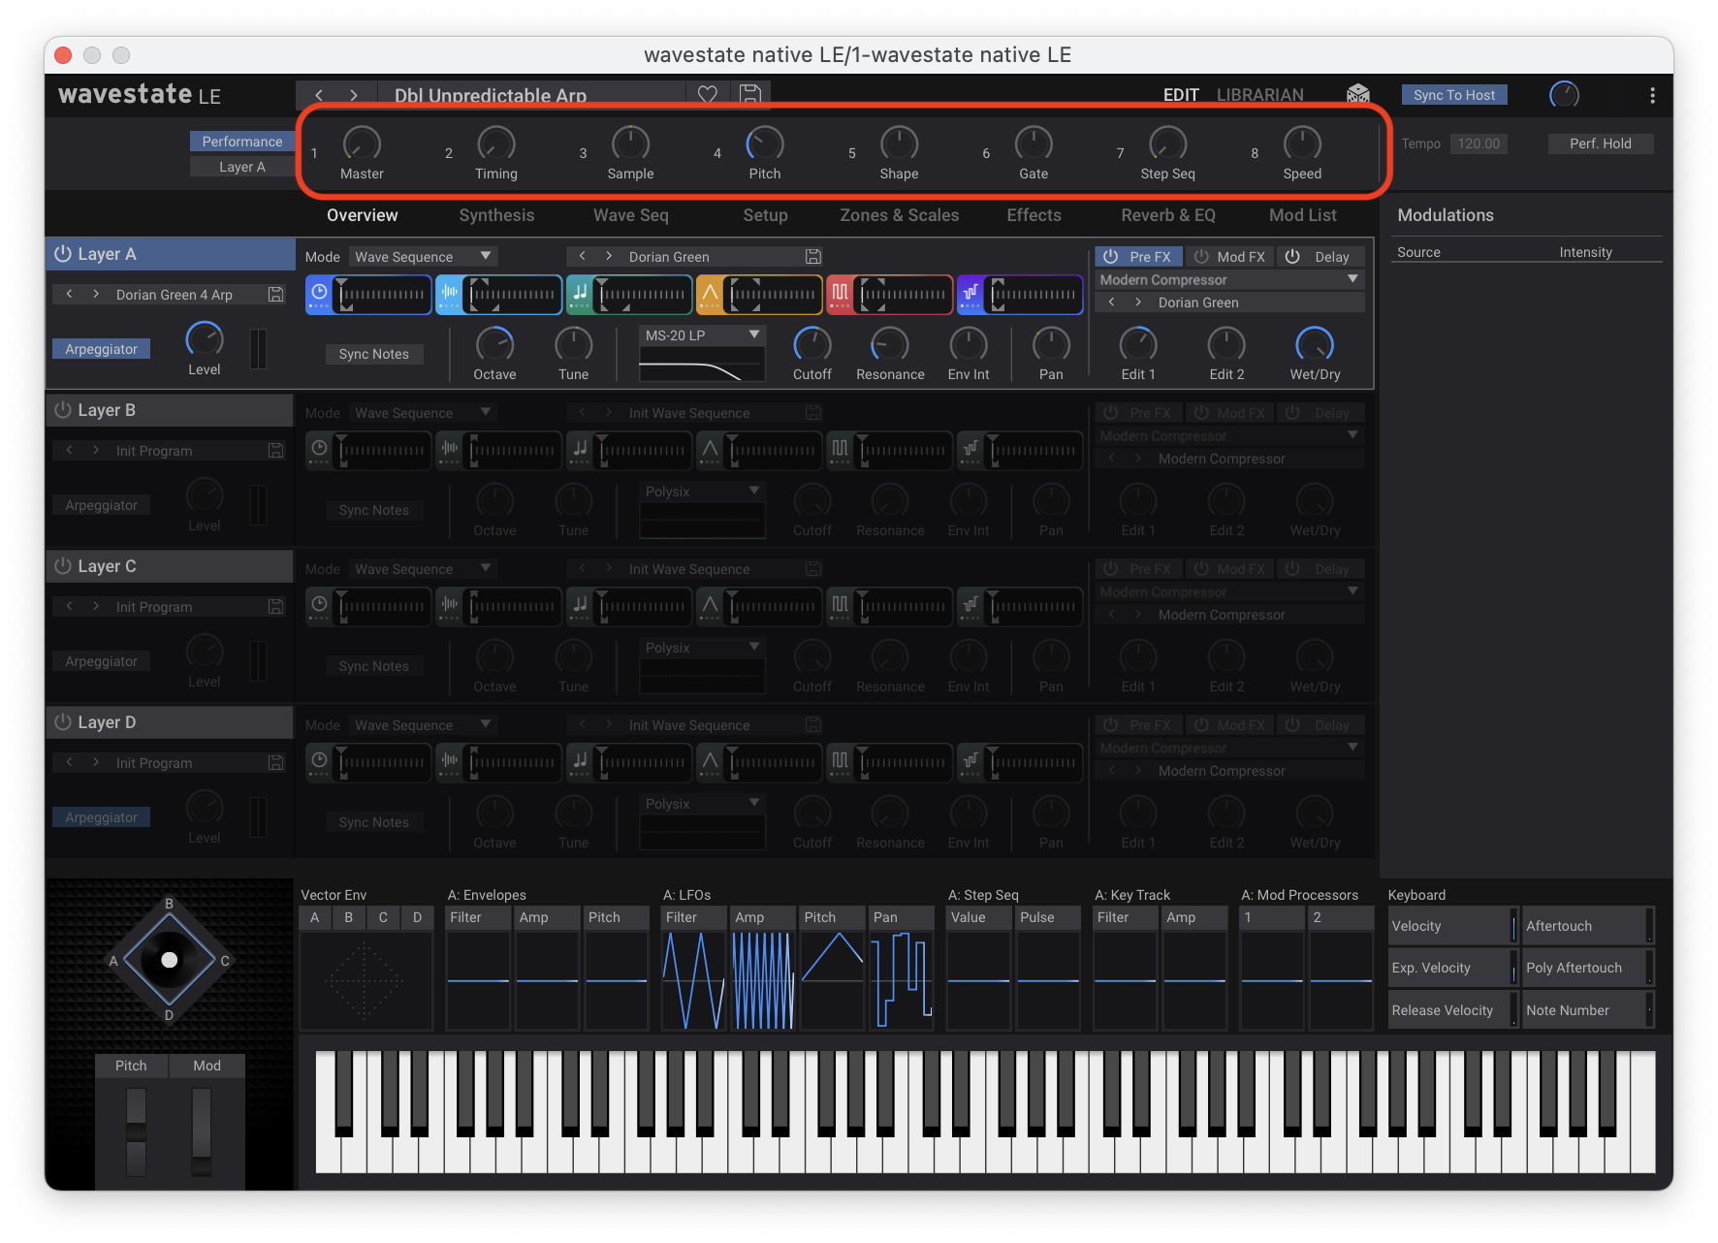
Task: Click the favorite heart icon
Action: [x=708, y=95]
